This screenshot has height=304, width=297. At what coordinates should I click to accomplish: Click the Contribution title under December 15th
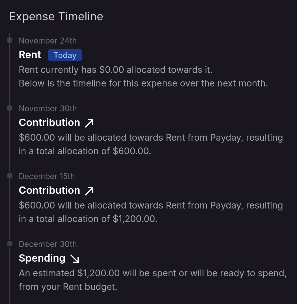click(49, 190)
